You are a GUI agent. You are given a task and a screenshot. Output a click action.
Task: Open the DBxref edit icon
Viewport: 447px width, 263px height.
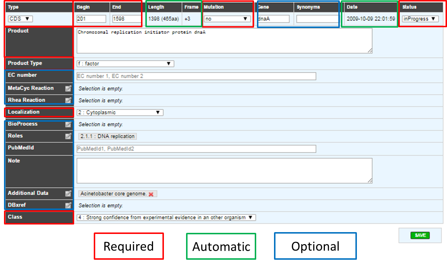pyautogui.click(x=68, y=206)
